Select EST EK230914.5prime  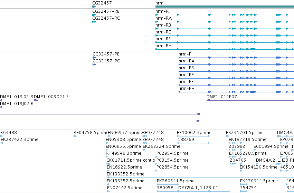click(259, 181)
